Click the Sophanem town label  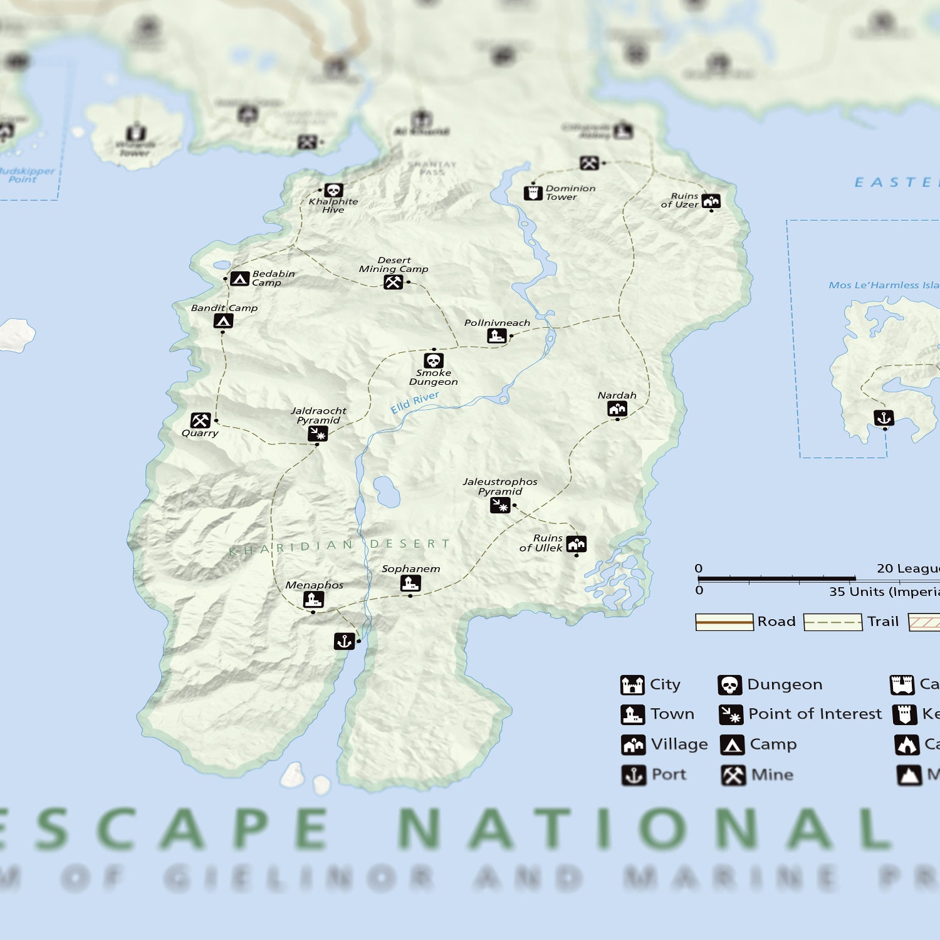click(x=411, y=568)
